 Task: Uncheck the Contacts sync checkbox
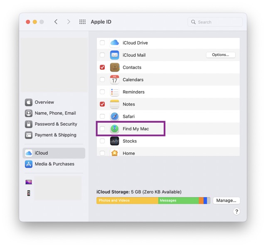(102, 67)
